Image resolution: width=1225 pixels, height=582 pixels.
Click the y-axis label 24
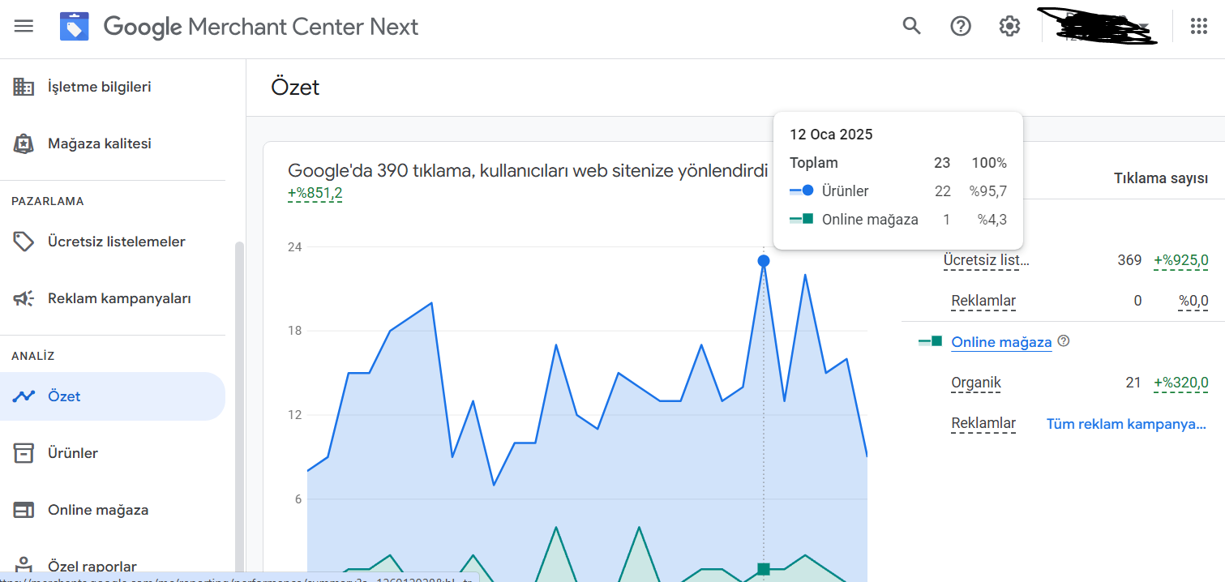(x=295, y=246)
